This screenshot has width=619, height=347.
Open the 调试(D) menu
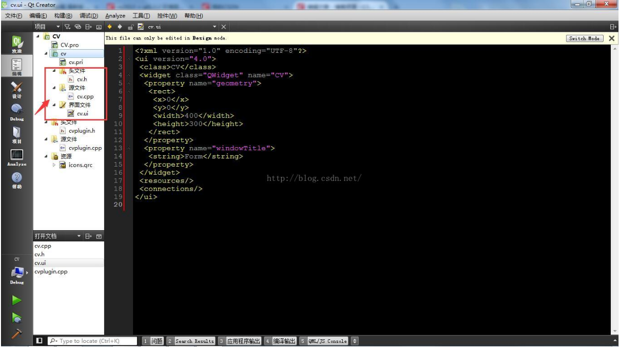(89, 16)
